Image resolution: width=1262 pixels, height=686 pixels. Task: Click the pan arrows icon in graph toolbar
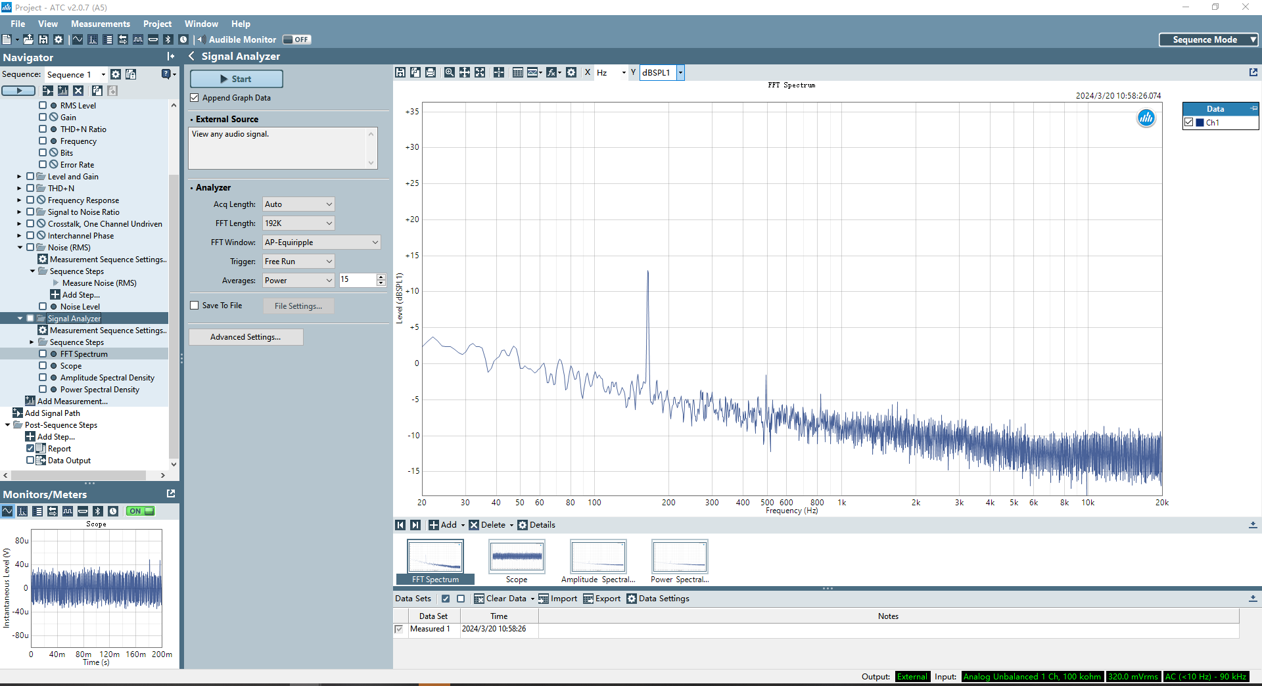465,72
